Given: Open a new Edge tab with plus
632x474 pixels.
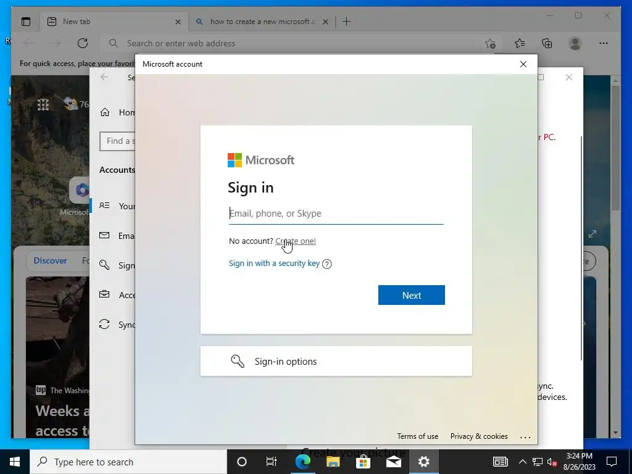Looking at the screenshot, I should pyautogui.click(x=346, y=22).
